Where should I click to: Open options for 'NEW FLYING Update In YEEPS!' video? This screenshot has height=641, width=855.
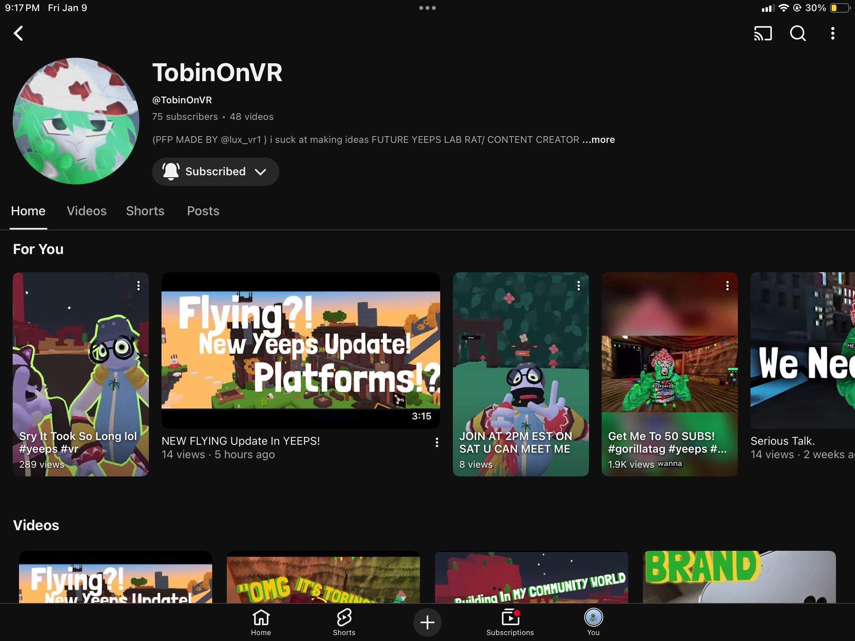click(437, 442)
